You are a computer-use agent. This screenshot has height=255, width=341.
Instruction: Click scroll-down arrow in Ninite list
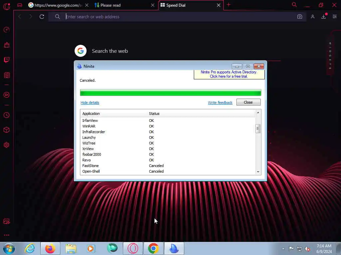point(258,172)
